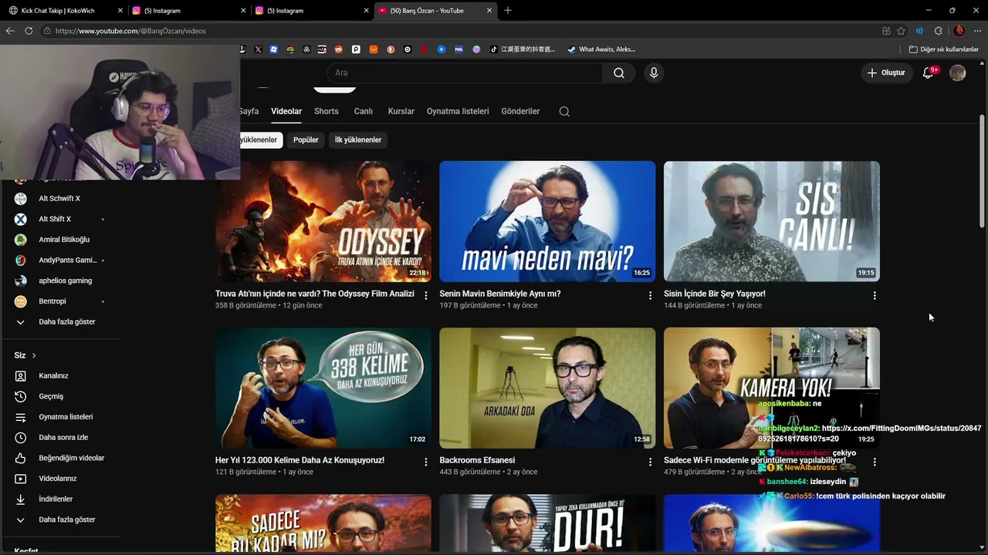Open the Oluştur create menu

coord(886,72)
